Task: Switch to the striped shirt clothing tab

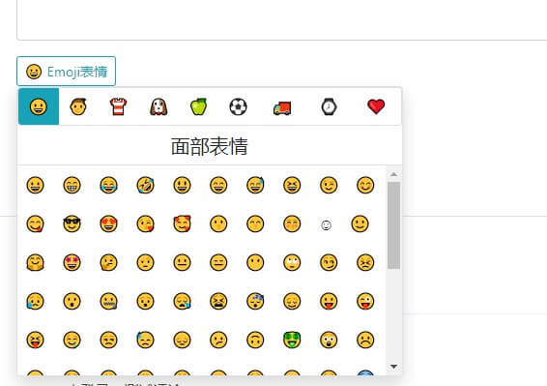Action: [x=118, y=106]
